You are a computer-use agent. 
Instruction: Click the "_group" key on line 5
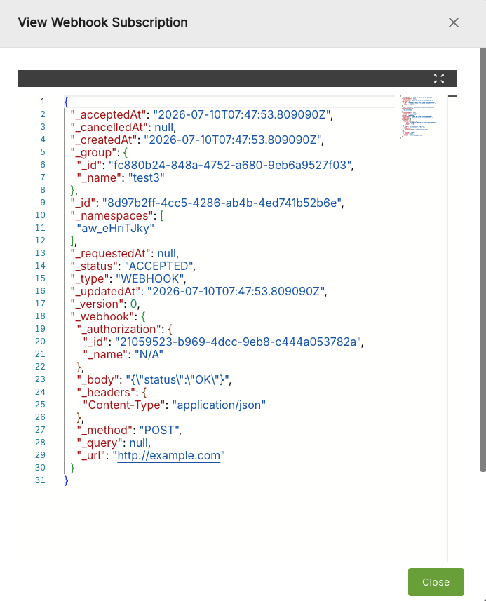tap(93, 152)
